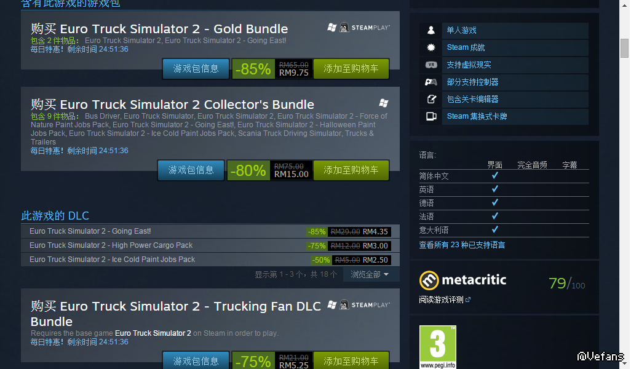Click the level editor pencil icon

(431, 99)
